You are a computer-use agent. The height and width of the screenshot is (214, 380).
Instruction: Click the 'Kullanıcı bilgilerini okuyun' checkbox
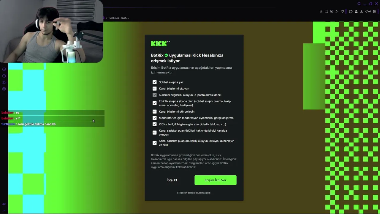(x=154, y=95)
